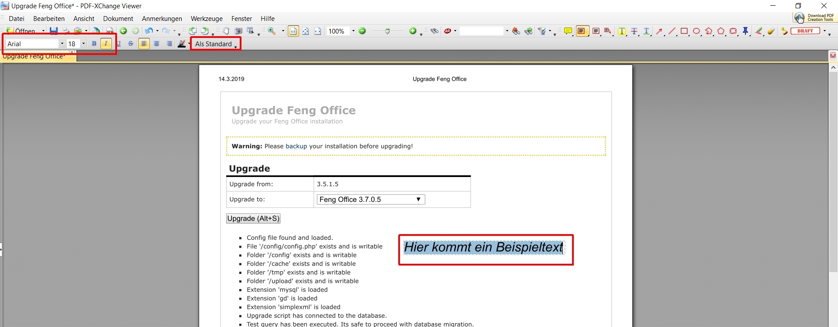Open the Datei menu

coord(17,18)
